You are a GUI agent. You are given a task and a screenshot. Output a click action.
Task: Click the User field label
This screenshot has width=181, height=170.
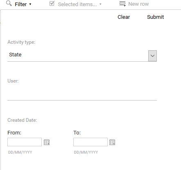click(13, 81)
